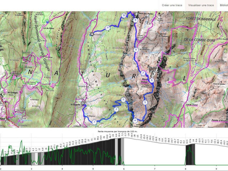The image size is (228, 171).
Task: Select waypoint marker 10 on the trail
Action: [124, 15]
